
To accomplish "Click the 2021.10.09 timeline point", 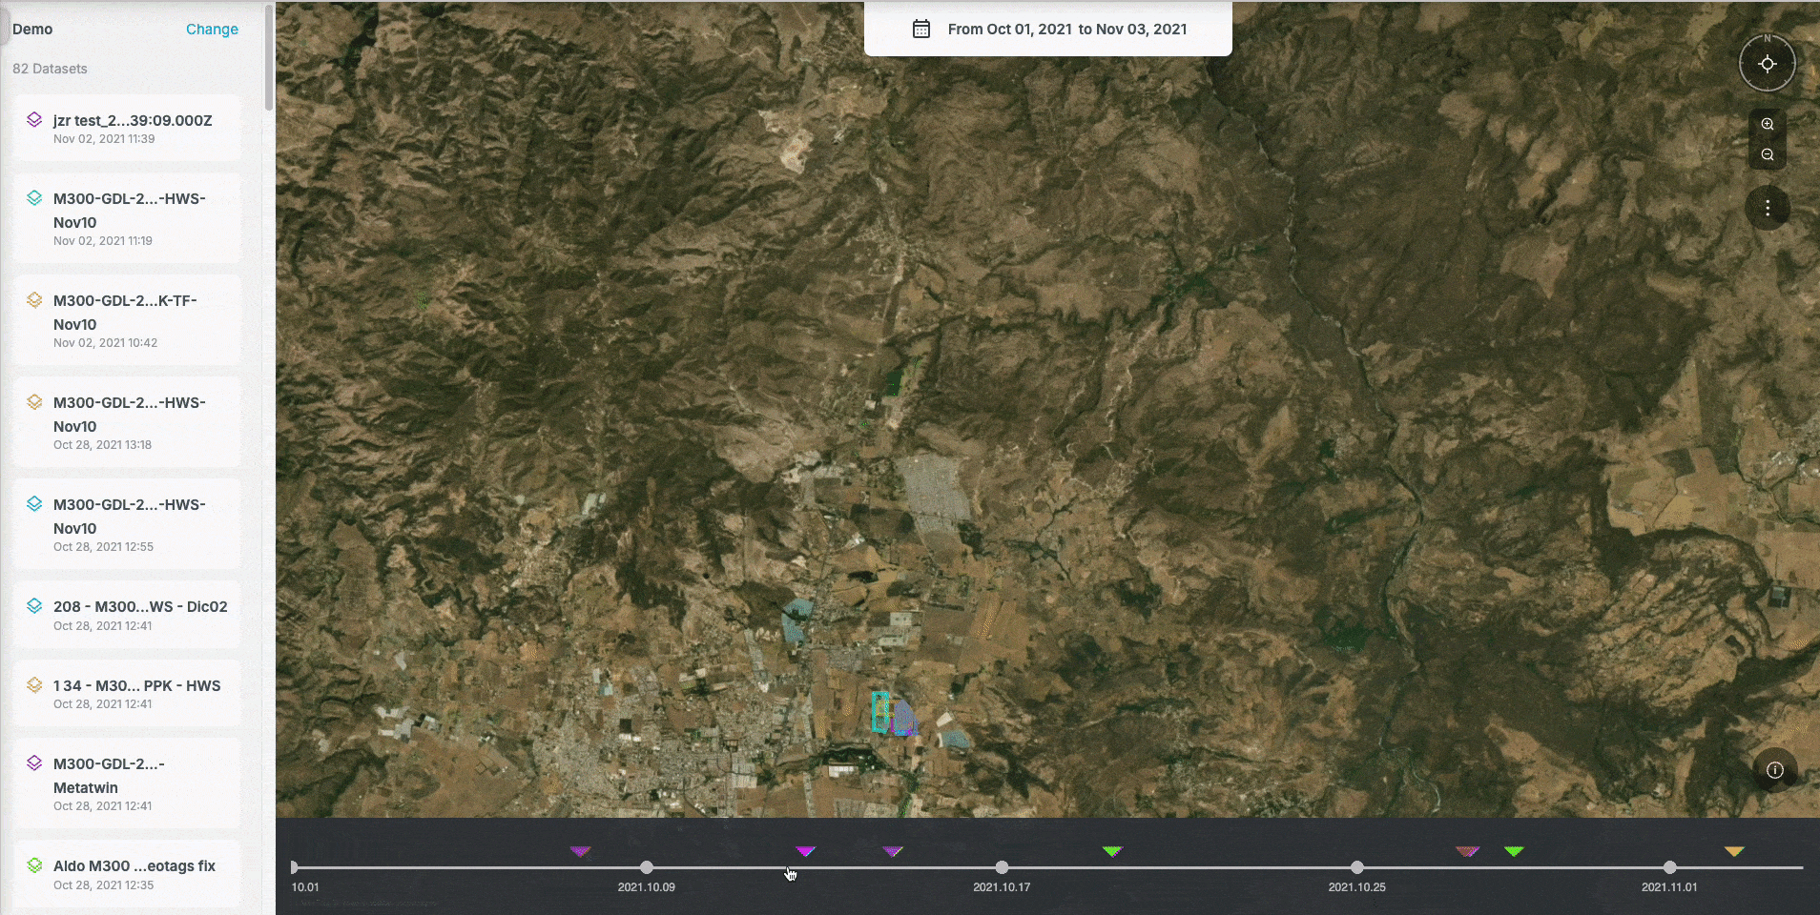I will point(647,867).
